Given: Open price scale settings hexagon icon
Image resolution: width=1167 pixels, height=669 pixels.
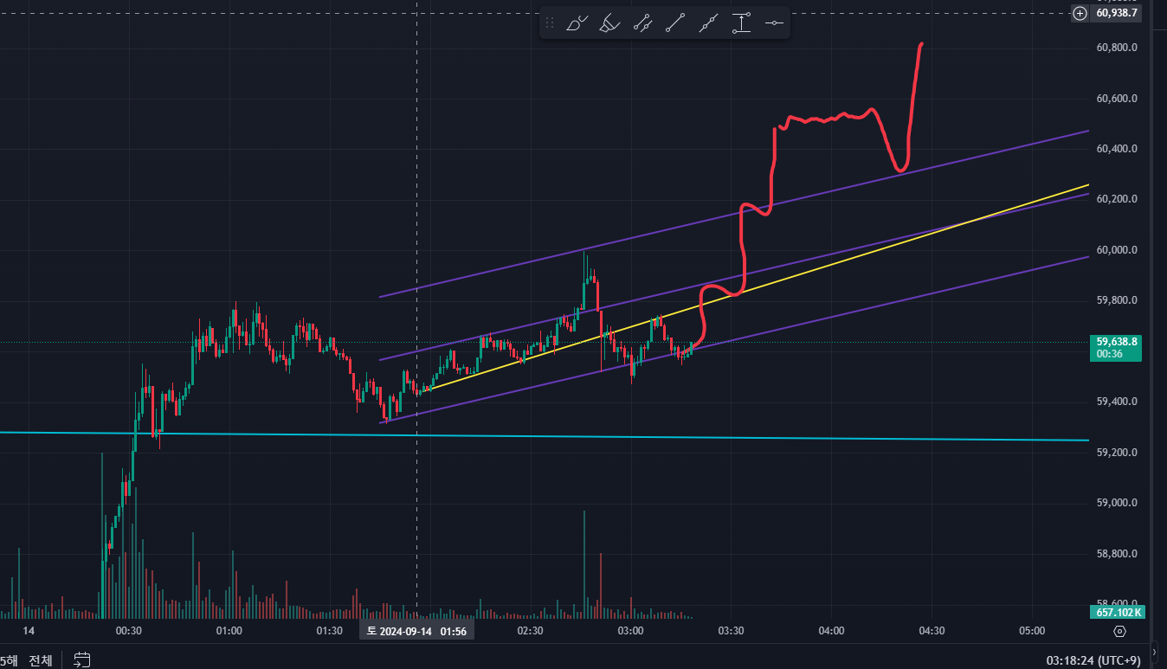Looking at the screenshot, I should click(x=1119, y=632).
